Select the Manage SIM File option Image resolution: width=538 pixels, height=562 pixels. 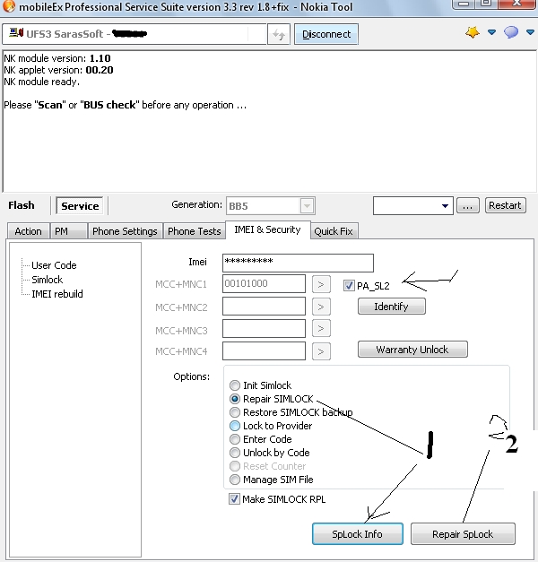[235, 480]
